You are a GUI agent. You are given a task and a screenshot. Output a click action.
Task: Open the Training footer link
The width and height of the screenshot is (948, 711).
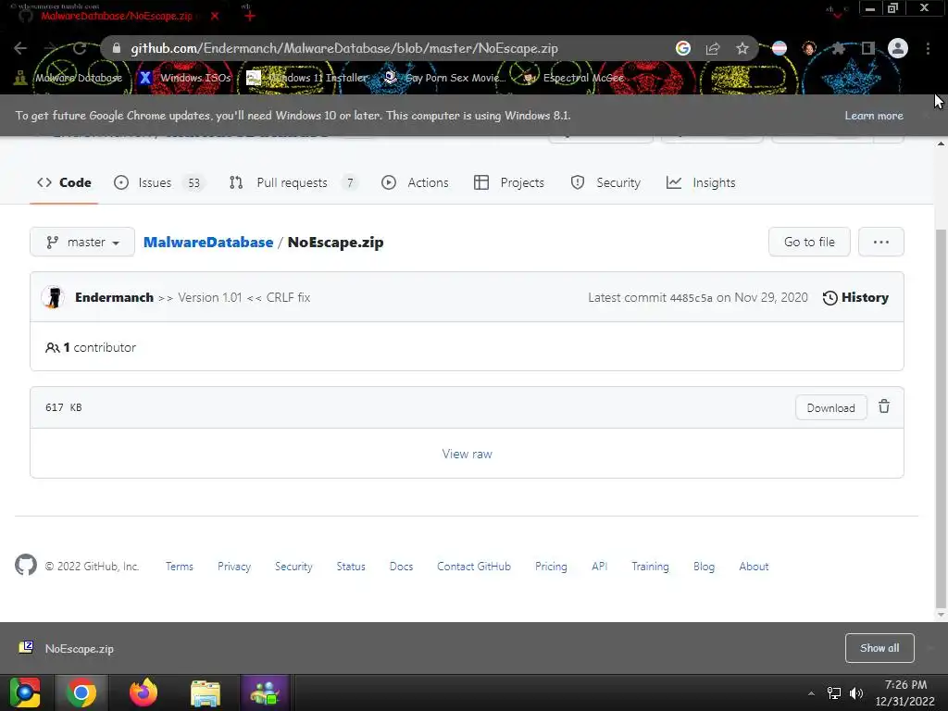pyautogui.click(x=650, y=567)
